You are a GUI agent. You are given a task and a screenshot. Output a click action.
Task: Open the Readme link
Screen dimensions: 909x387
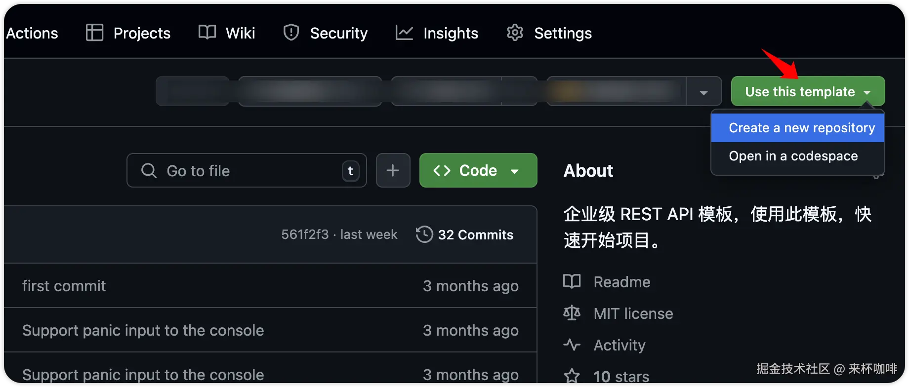pyautogui.click(x=621, y=282)
